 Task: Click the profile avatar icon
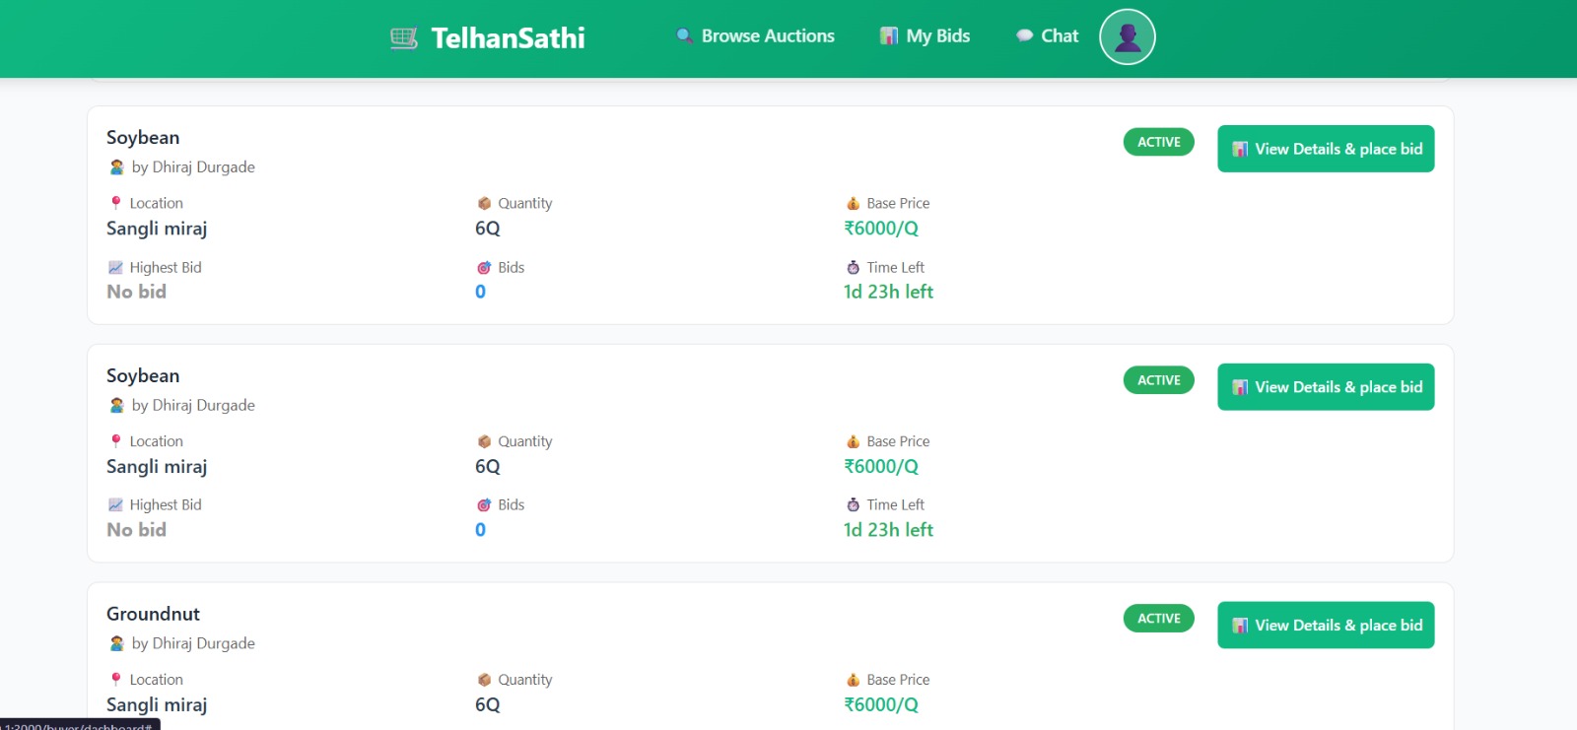click(x=1127, y=36)
